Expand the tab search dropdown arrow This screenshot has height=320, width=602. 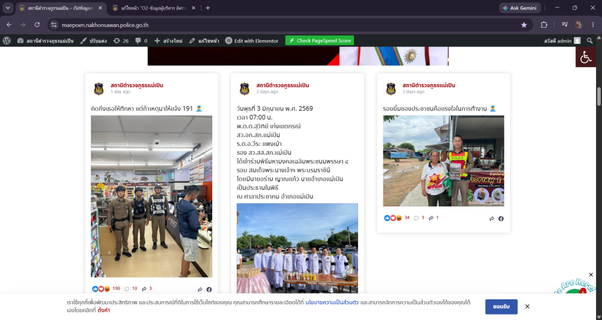click(8, 8)
